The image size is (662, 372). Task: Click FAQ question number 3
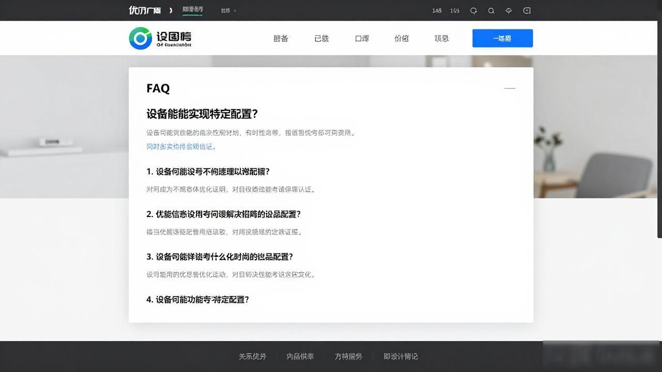click(x=220, y=257)
